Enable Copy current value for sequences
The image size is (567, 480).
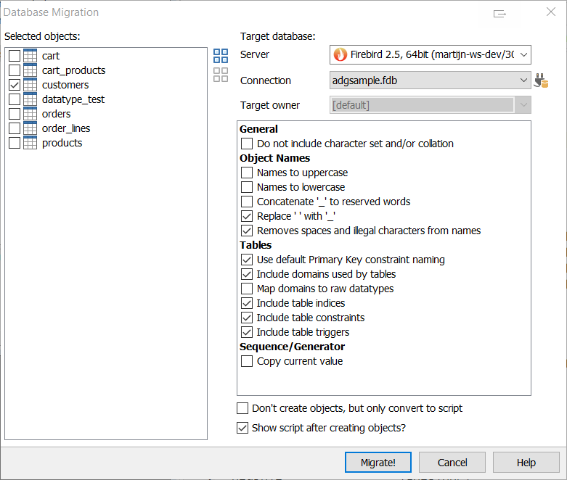(x=247, y=361)
